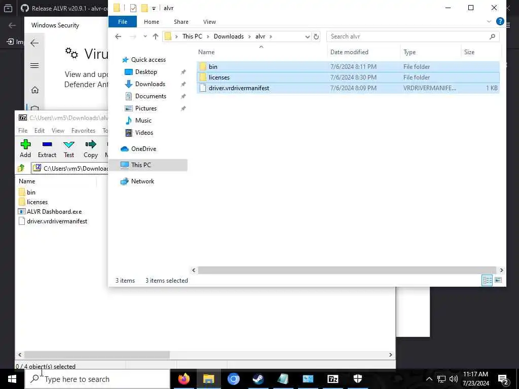This screenshot has width=519, height=389.
Task: Sort by Size column in Explorer
Action: 469,52
